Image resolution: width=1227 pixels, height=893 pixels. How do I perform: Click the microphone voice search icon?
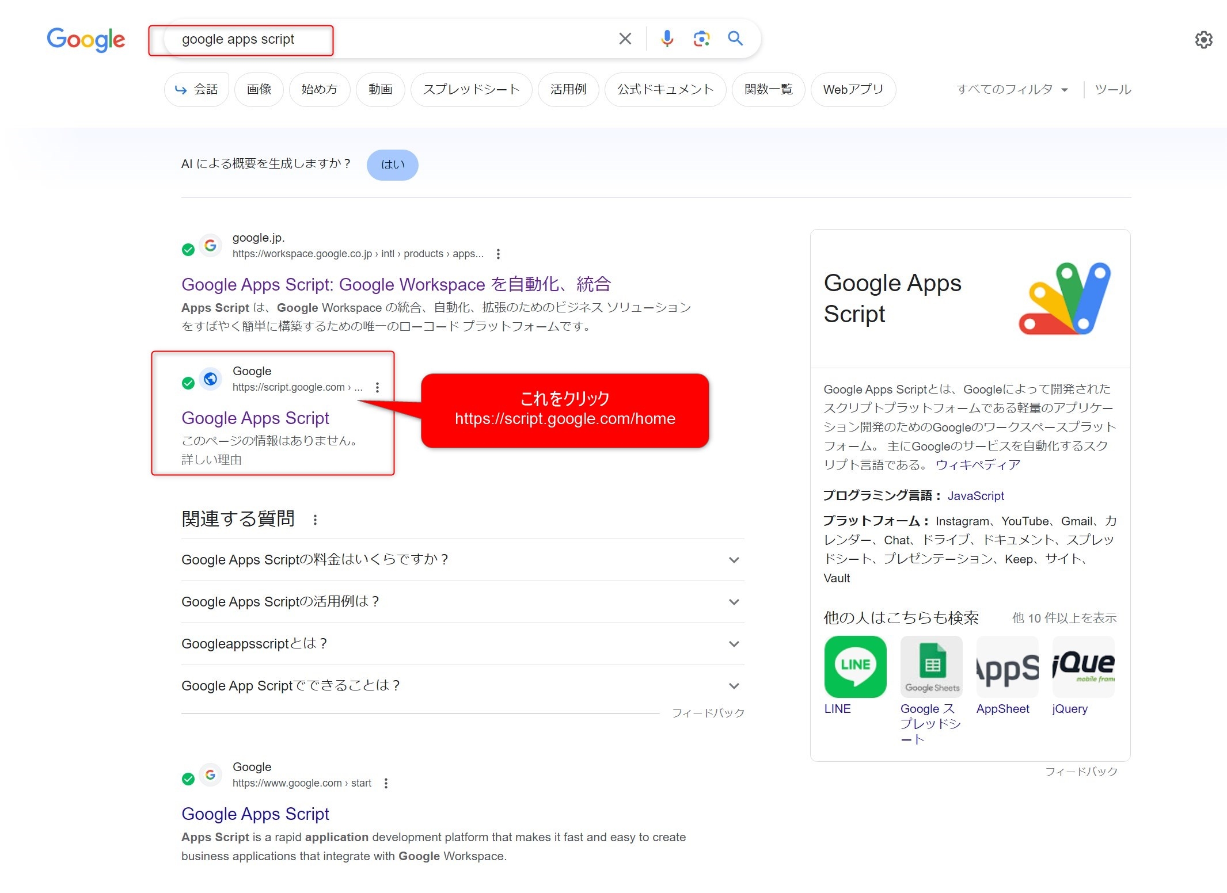[667, 39]
